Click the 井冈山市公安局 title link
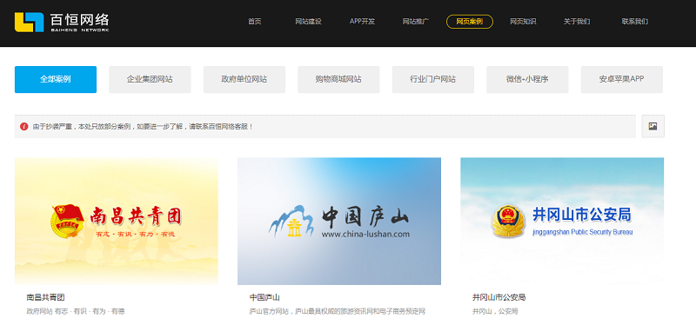Viewport: 696px width, 325px height. pos(499,297)
